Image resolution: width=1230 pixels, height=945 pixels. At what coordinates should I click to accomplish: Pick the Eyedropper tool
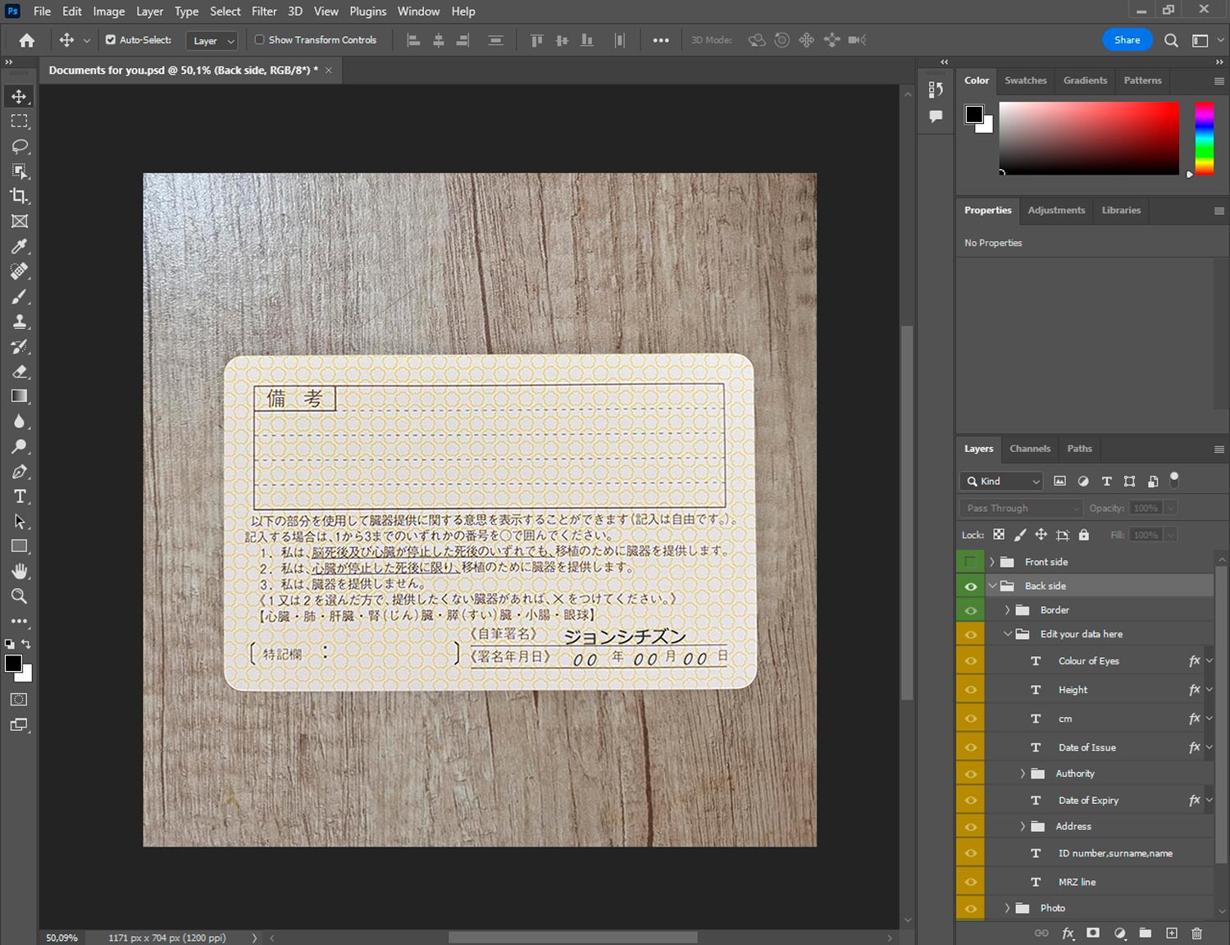[19, 246]
